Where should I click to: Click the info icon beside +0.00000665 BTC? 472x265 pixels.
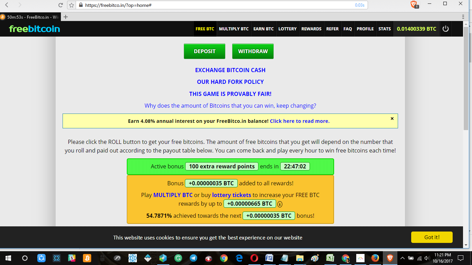[x=280, y=204]
